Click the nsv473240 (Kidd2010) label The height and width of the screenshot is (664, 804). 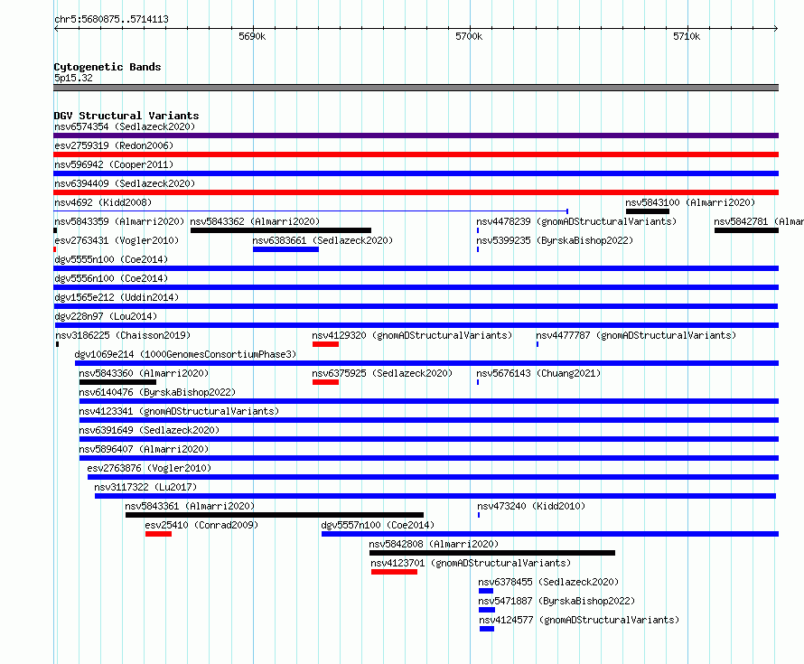pos(531,506)
